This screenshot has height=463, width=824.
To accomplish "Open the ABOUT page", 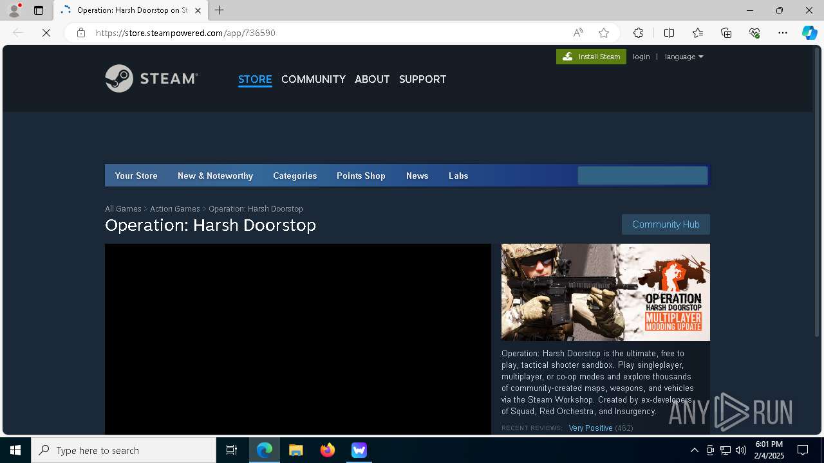I will (x=372, y=79).
